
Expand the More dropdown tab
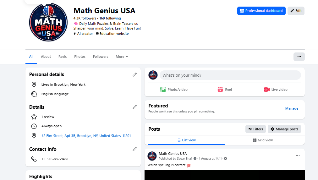point(122,57)
